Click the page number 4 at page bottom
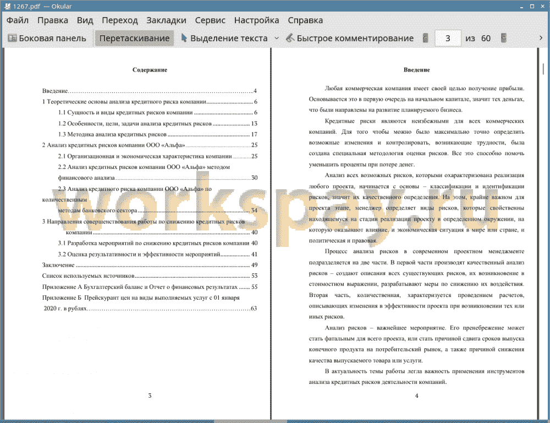 click(x=417, y=395)
